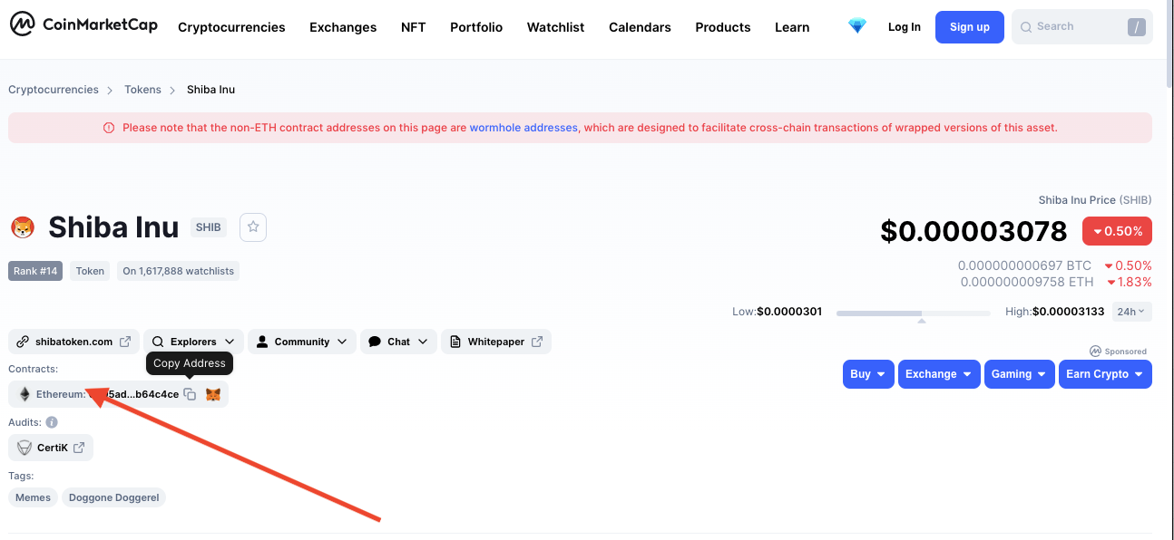Screen dimensions: 1174x540
Task: Copy the Ethereum contract address icon
Action: 190,394
